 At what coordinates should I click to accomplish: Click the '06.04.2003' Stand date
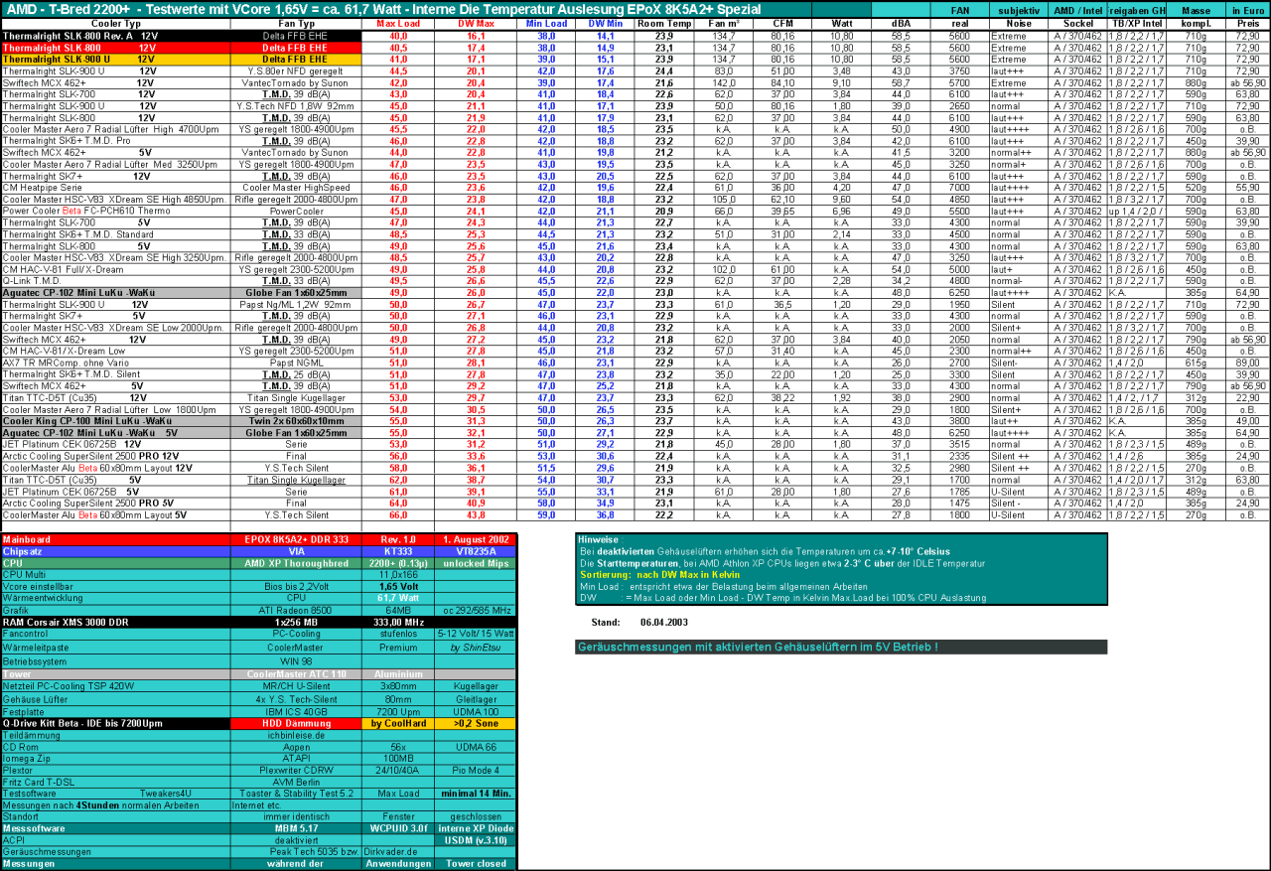click(x=664, y=623)
